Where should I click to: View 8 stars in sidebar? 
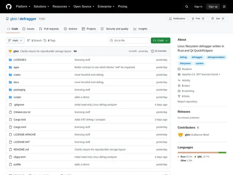(183, 86)
